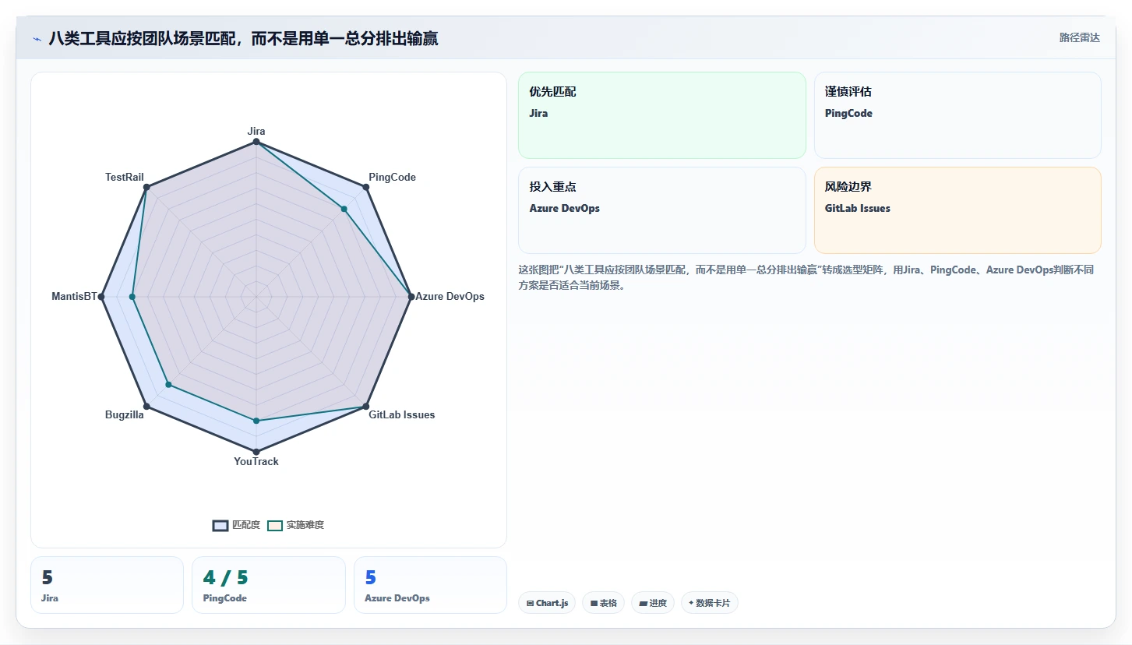Select the 表格 tag

[603, 603]
